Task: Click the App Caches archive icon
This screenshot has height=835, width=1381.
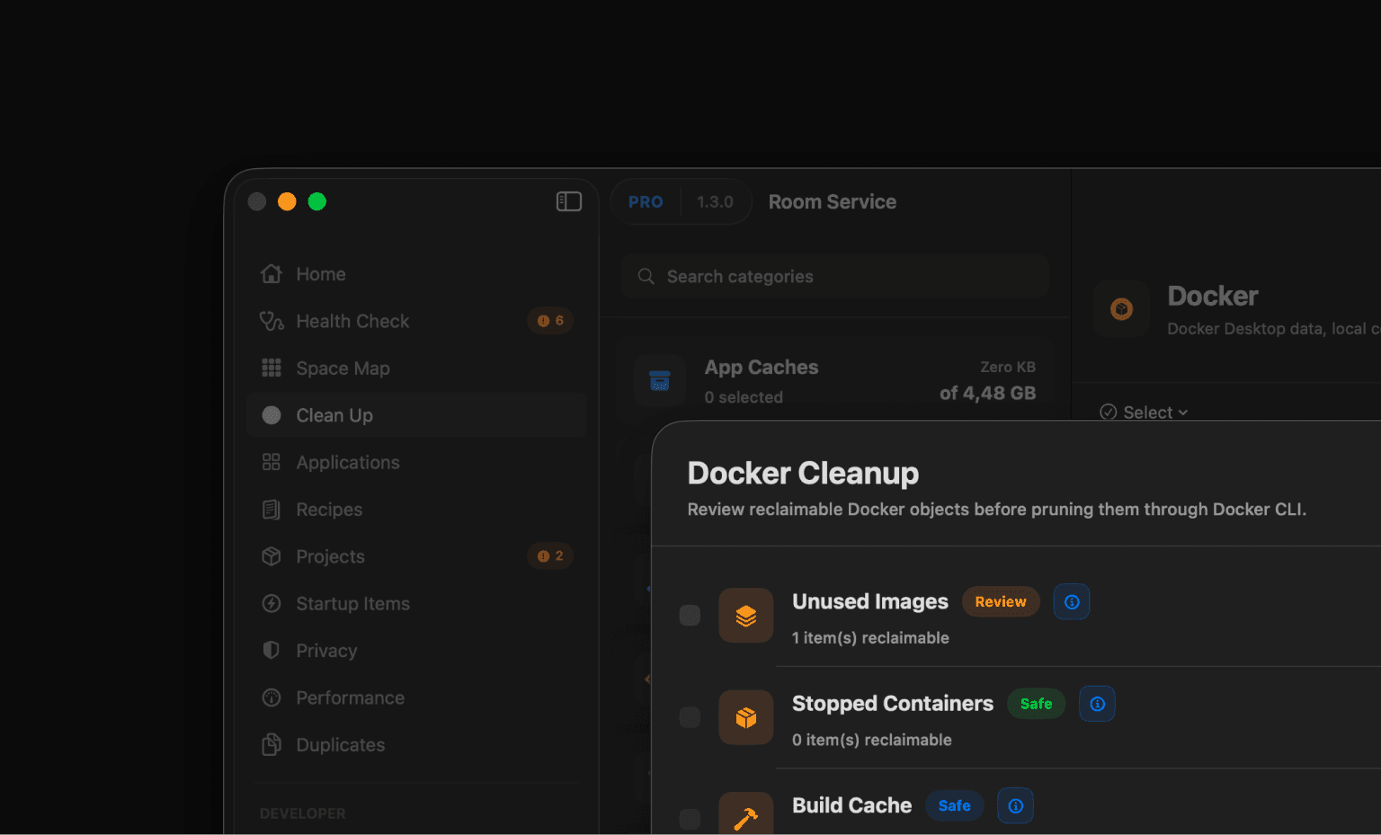Action: 660,381
